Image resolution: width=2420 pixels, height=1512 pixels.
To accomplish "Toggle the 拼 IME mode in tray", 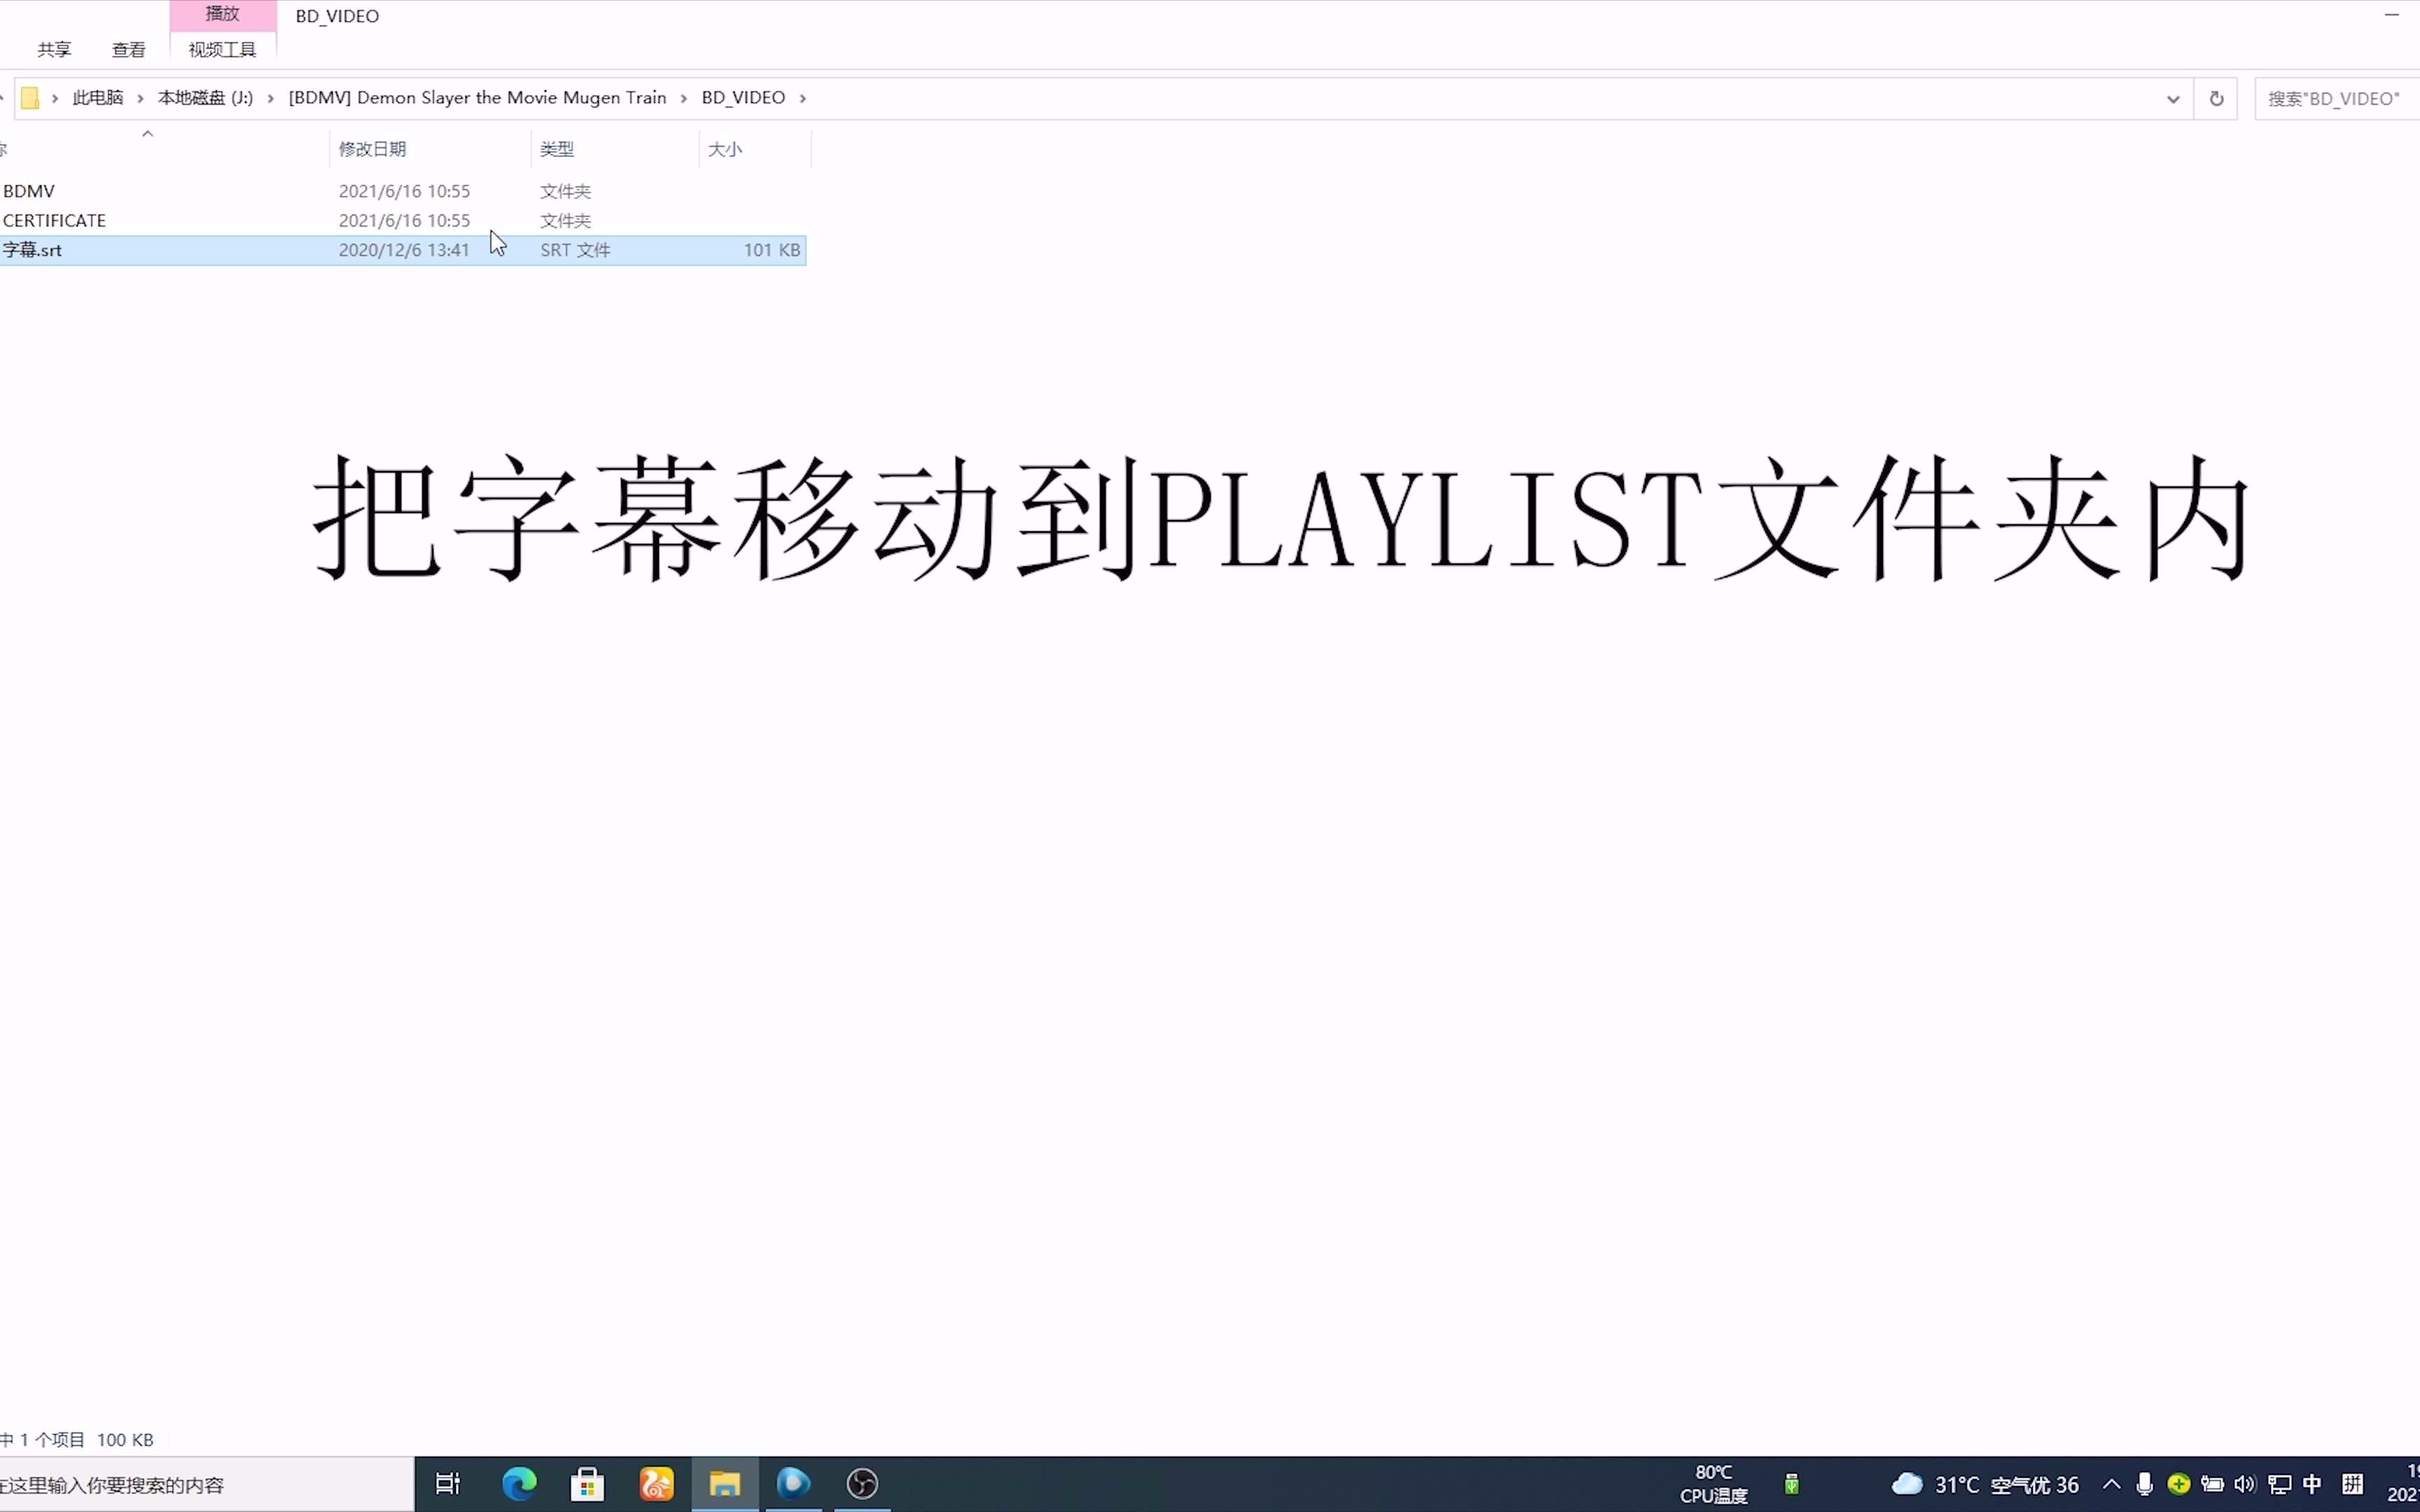I will click(x=2354, y=1485).
